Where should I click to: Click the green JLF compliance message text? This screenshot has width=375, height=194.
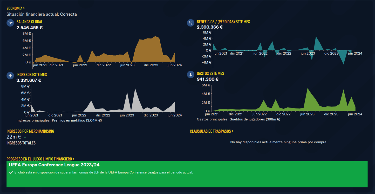pyautogui.click(x=104, y=172)
